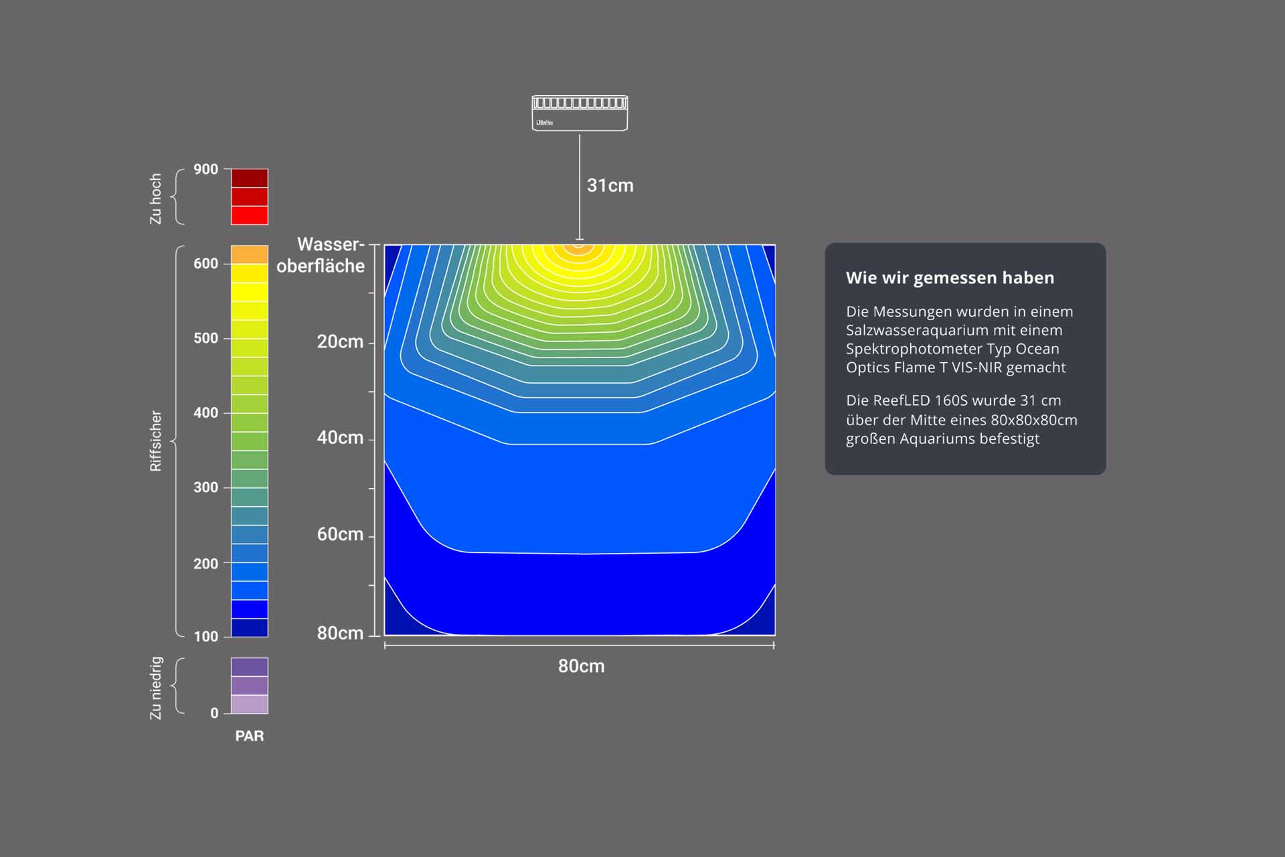Viewport: 1285px width, 857px height.
Task: Click the "31cm" mounting height label
Action: click(x=610, y=185)
